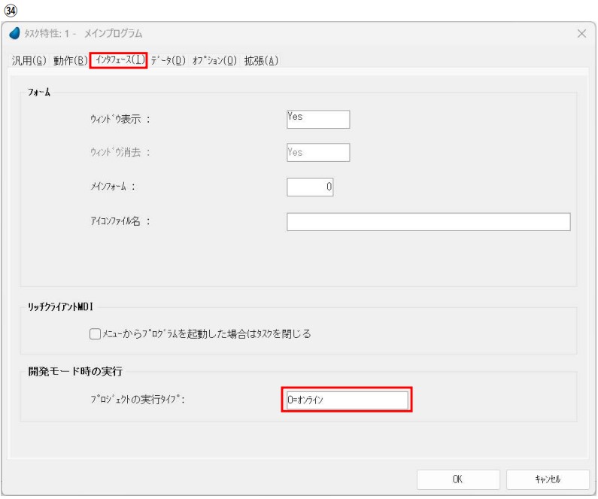Close the task properties dialog
The image size is (598, 499).
pyautogui.click(x=581, y=34)
